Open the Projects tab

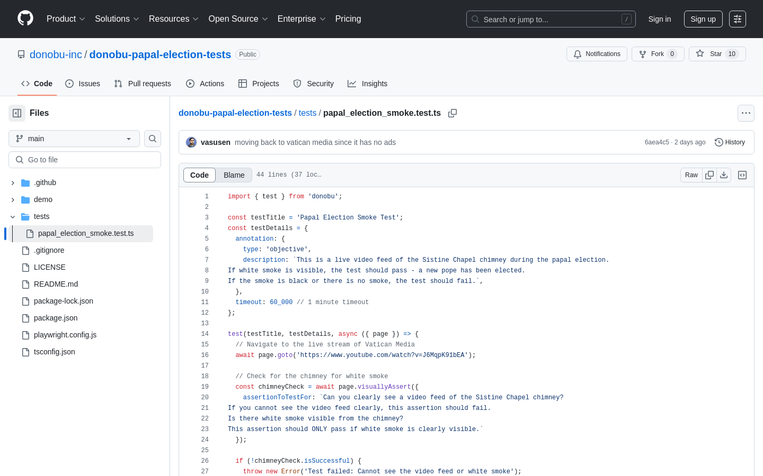pos(259,84)
